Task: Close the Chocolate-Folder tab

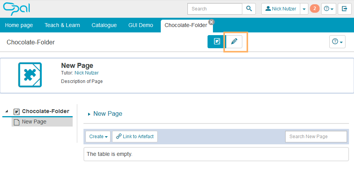Action: pyautogui.click(x=211, y=22)
